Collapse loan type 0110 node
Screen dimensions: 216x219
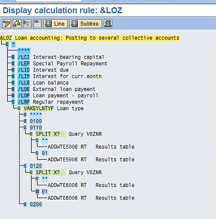click(25, 128)
